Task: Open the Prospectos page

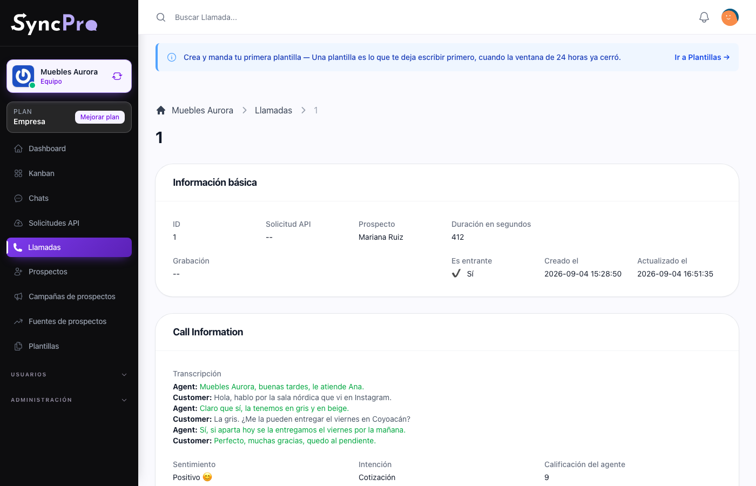Action: coord(69,272)
